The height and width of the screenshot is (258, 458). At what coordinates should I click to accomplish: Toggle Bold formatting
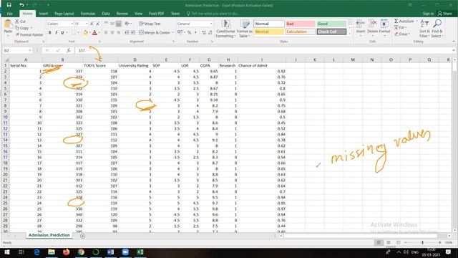[x=49, y=32]
